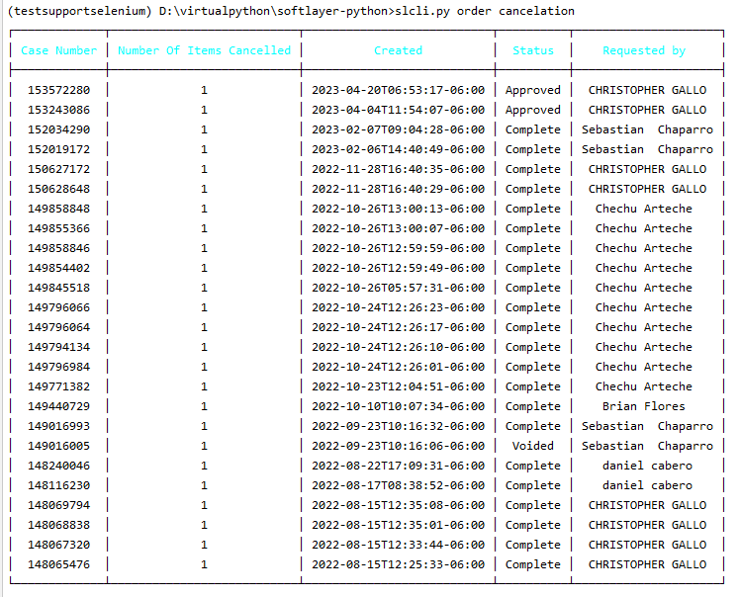Click created date 2022-11-28T16:40:29-06:00
Image resolution: width=738 pixels, height=597 pixels.
pyautogui.click(x=398, y=189)
